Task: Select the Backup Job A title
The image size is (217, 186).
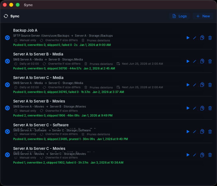Action: click(x=25, y=30)
